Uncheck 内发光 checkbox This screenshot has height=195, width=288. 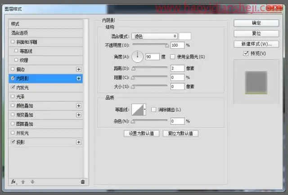[13, 87]
